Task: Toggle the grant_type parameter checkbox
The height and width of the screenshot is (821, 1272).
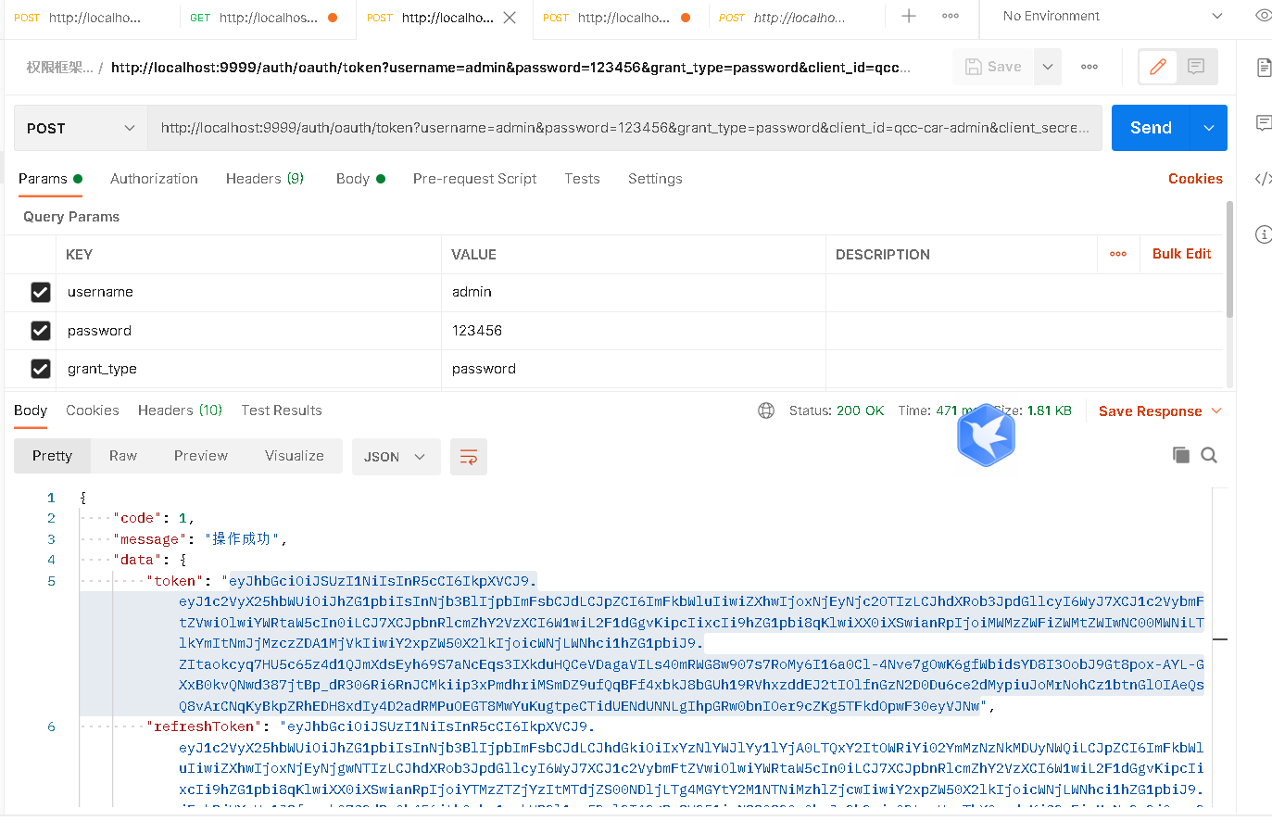Action: 41,369
